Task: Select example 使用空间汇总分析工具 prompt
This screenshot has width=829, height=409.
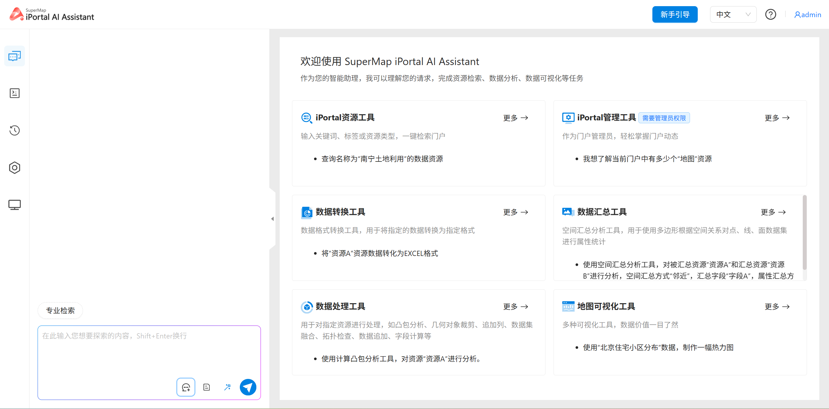Action: tap(688, 270)
